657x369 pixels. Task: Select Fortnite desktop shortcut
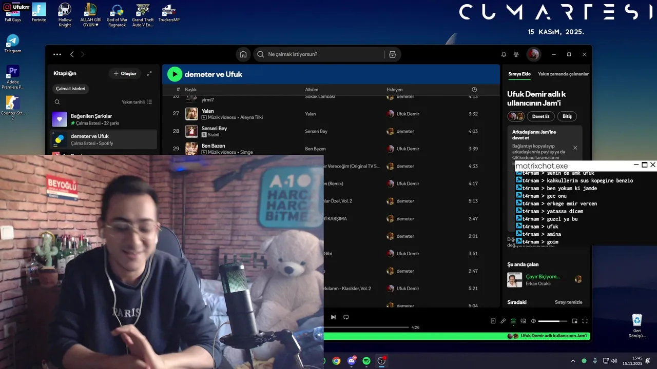pos(39,12)
